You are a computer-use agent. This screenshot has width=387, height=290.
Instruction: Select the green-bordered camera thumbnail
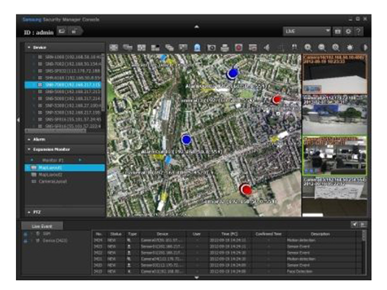pyautogui.click(x=334, y=156)
